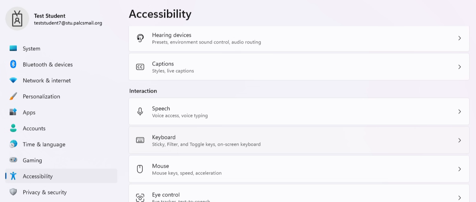Open the Test Student profile picture

click(17, 18)
